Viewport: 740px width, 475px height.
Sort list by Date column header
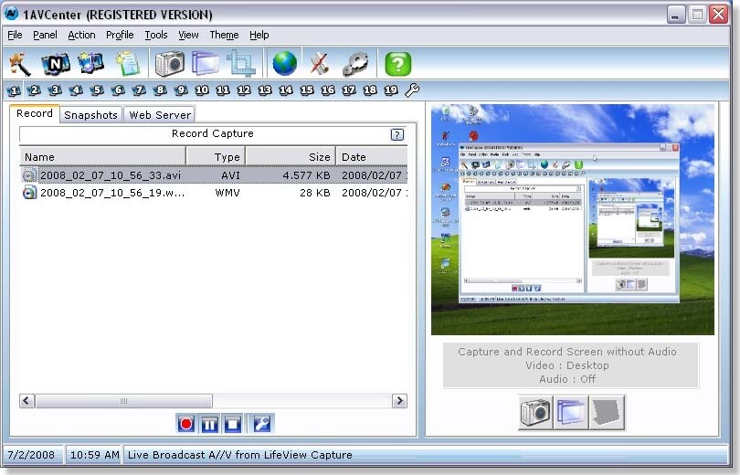(372, 156)
